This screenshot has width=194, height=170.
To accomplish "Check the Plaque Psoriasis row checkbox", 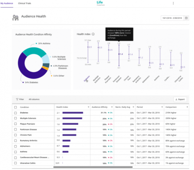I will tap(15, 124).
